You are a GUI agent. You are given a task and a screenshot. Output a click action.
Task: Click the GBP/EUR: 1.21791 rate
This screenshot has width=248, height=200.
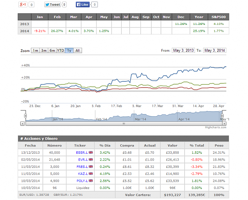pos(68,195)
